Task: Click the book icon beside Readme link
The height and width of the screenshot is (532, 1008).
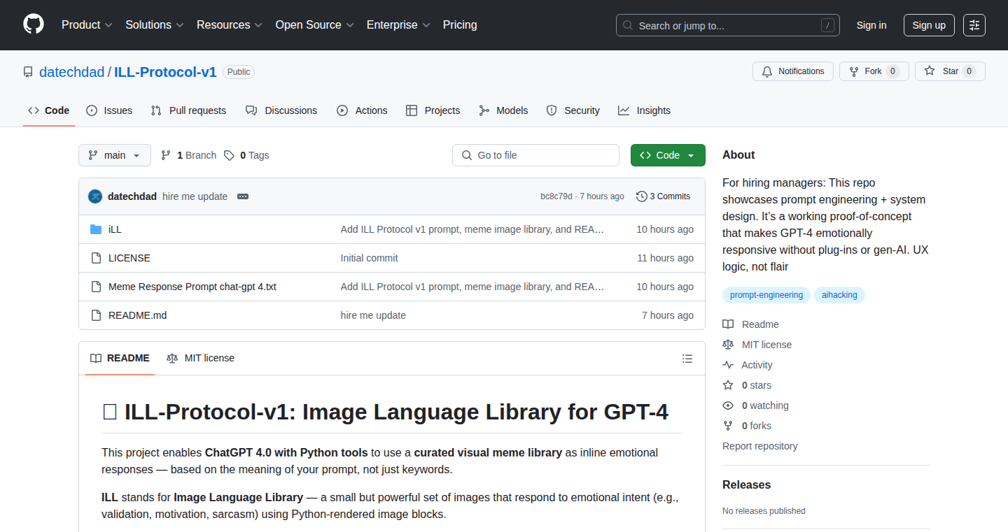Action: click(x=728, y=324)
